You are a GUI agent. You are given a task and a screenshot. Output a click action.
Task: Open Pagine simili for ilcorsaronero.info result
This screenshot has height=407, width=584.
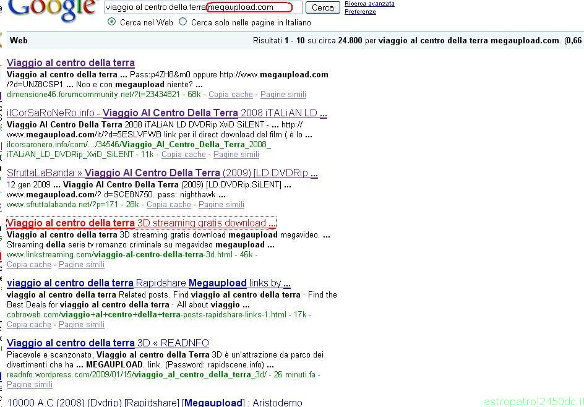point(236,155)
